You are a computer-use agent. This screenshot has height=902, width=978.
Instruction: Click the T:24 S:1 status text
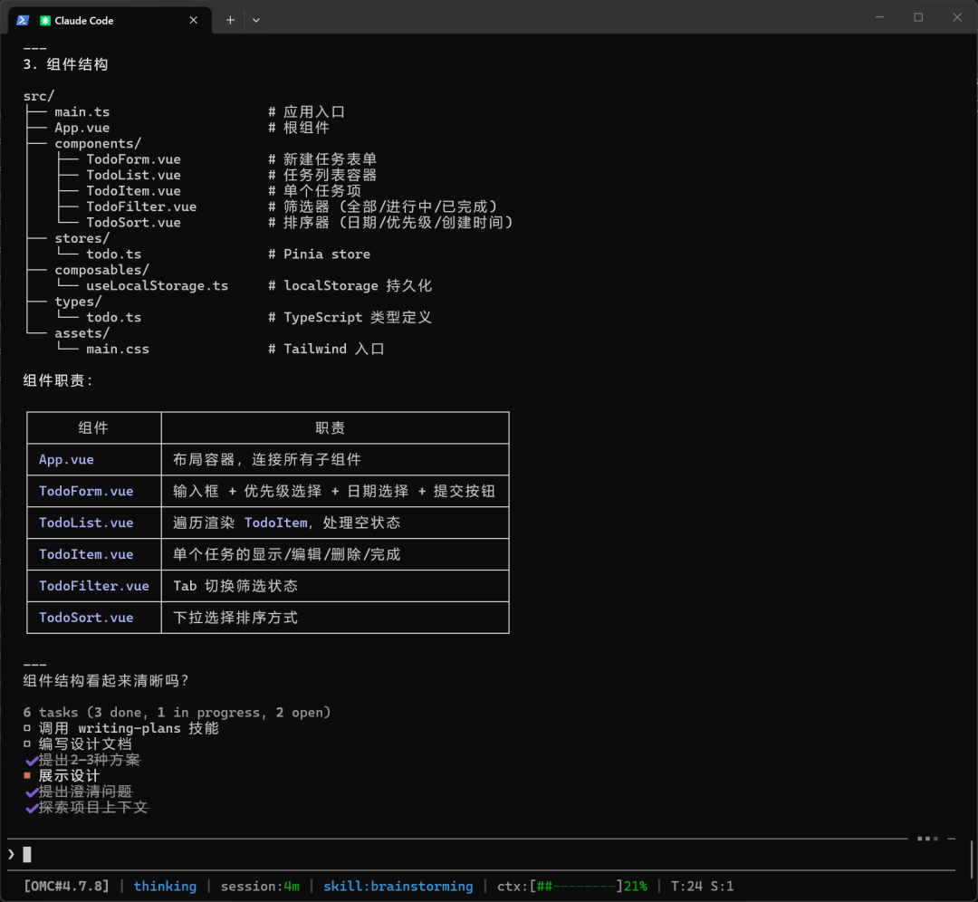703,887
